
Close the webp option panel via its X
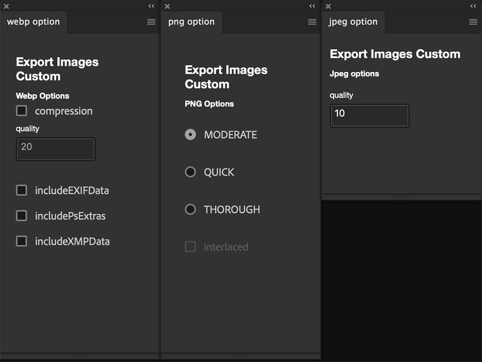coord(6,6)
